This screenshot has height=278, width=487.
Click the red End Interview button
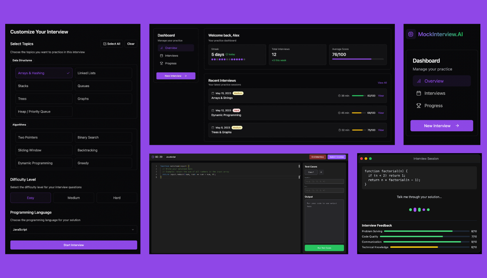pos(318,157)
